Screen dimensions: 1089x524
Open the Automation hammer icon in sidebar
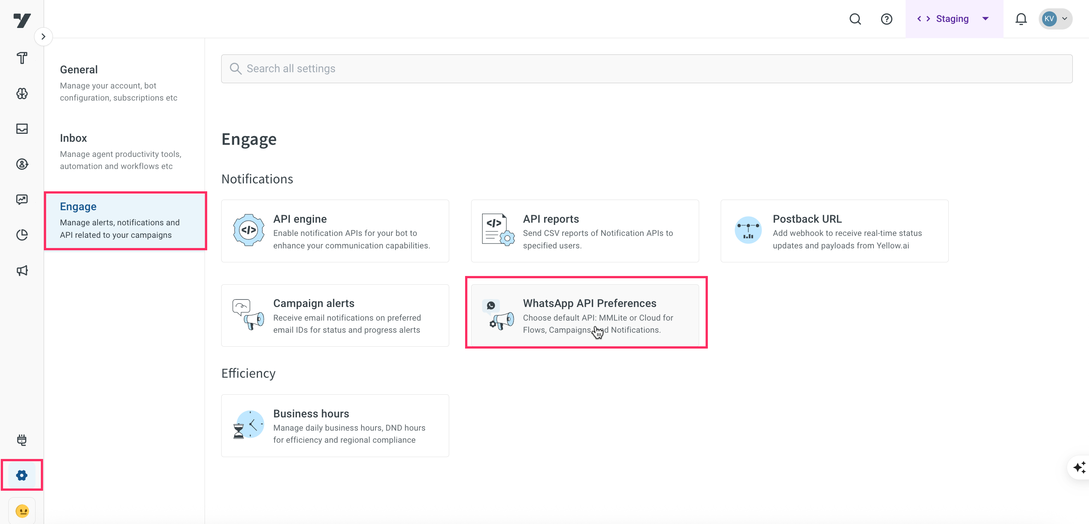pyautogui.click(x=22, y=58)
